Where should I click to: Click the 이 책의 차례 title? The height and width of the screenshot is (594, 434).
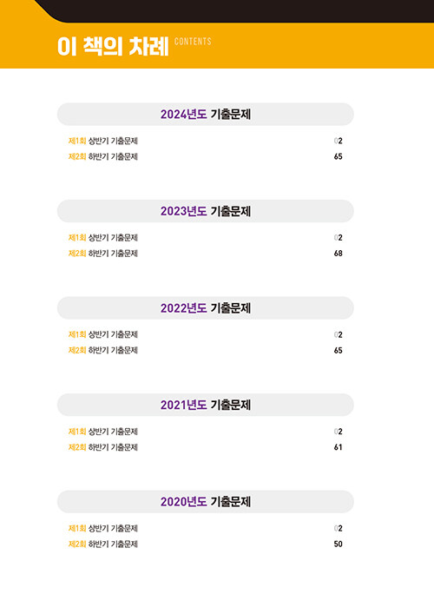[113, 47]
